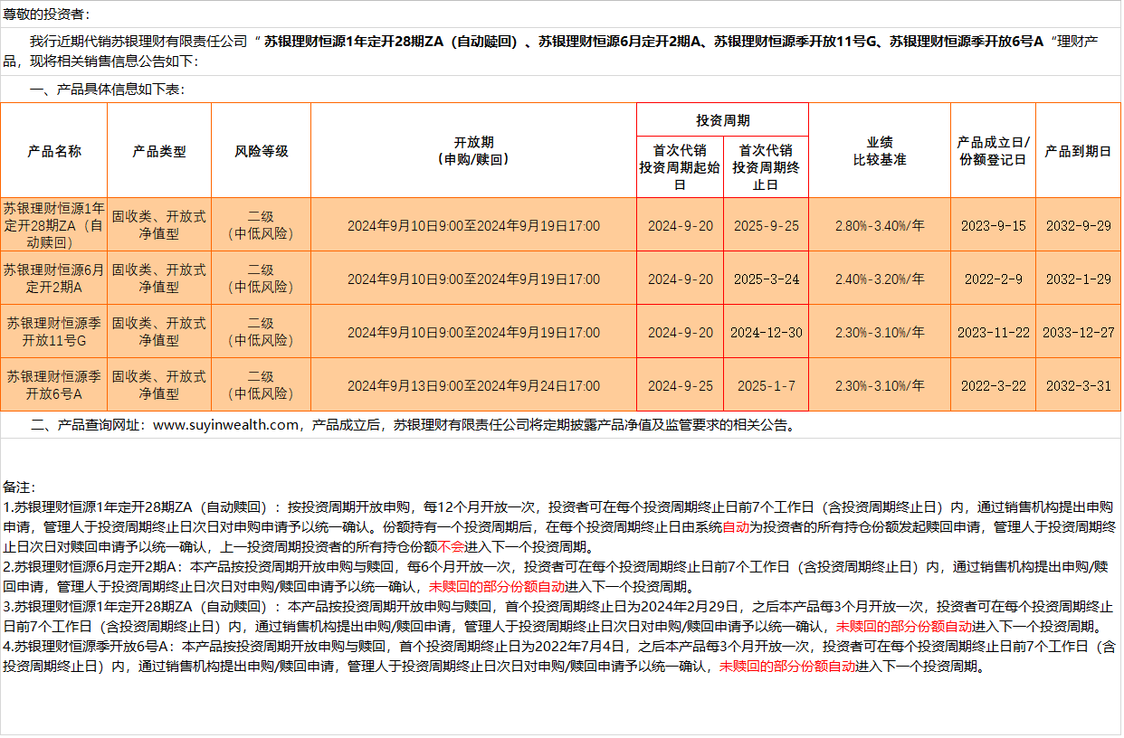Click end date cell 2025-9-25

tap(766, 226)
